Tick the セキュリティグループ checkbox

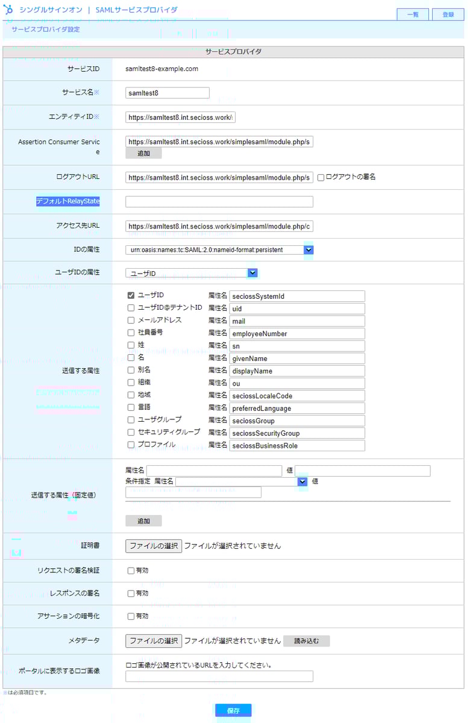131,433
